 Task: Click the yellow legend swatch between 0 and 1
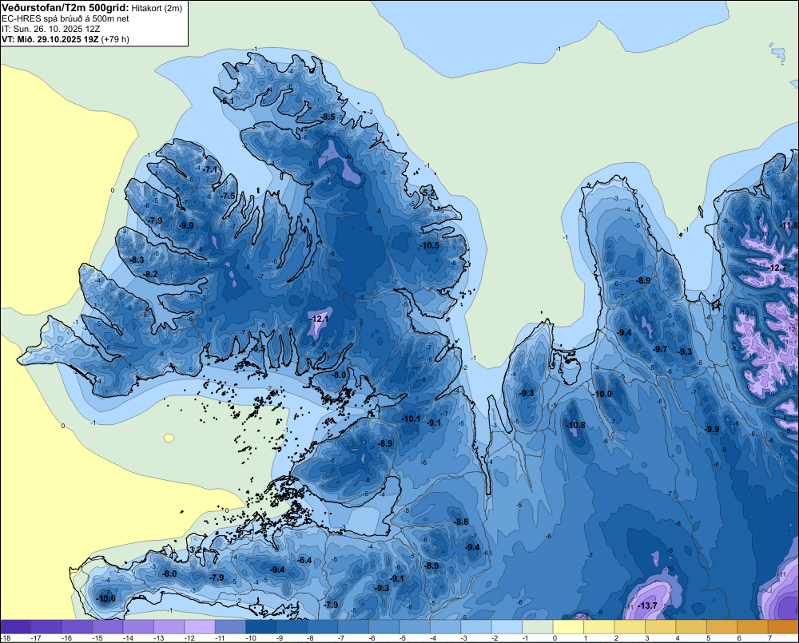coord(568,626)
